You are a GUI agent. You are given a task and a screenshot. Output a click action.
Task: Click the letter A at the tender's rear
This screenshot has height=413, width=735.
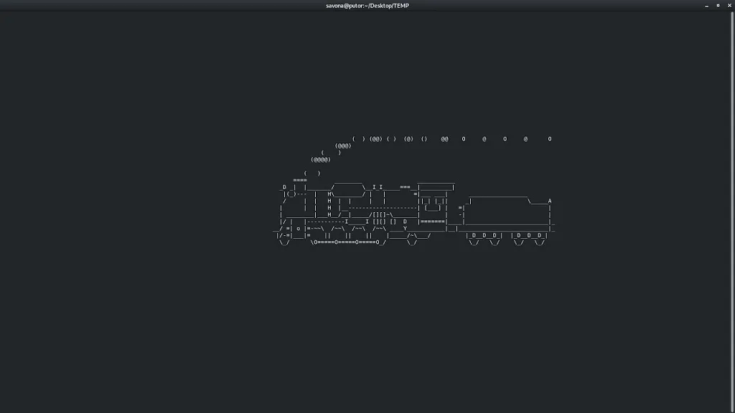pos(550,201)
